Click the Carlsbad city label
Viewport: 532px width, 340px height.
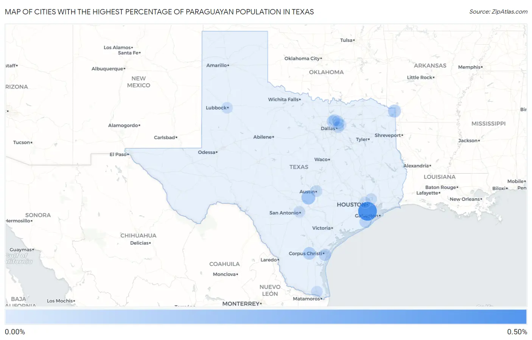point(165,138)
